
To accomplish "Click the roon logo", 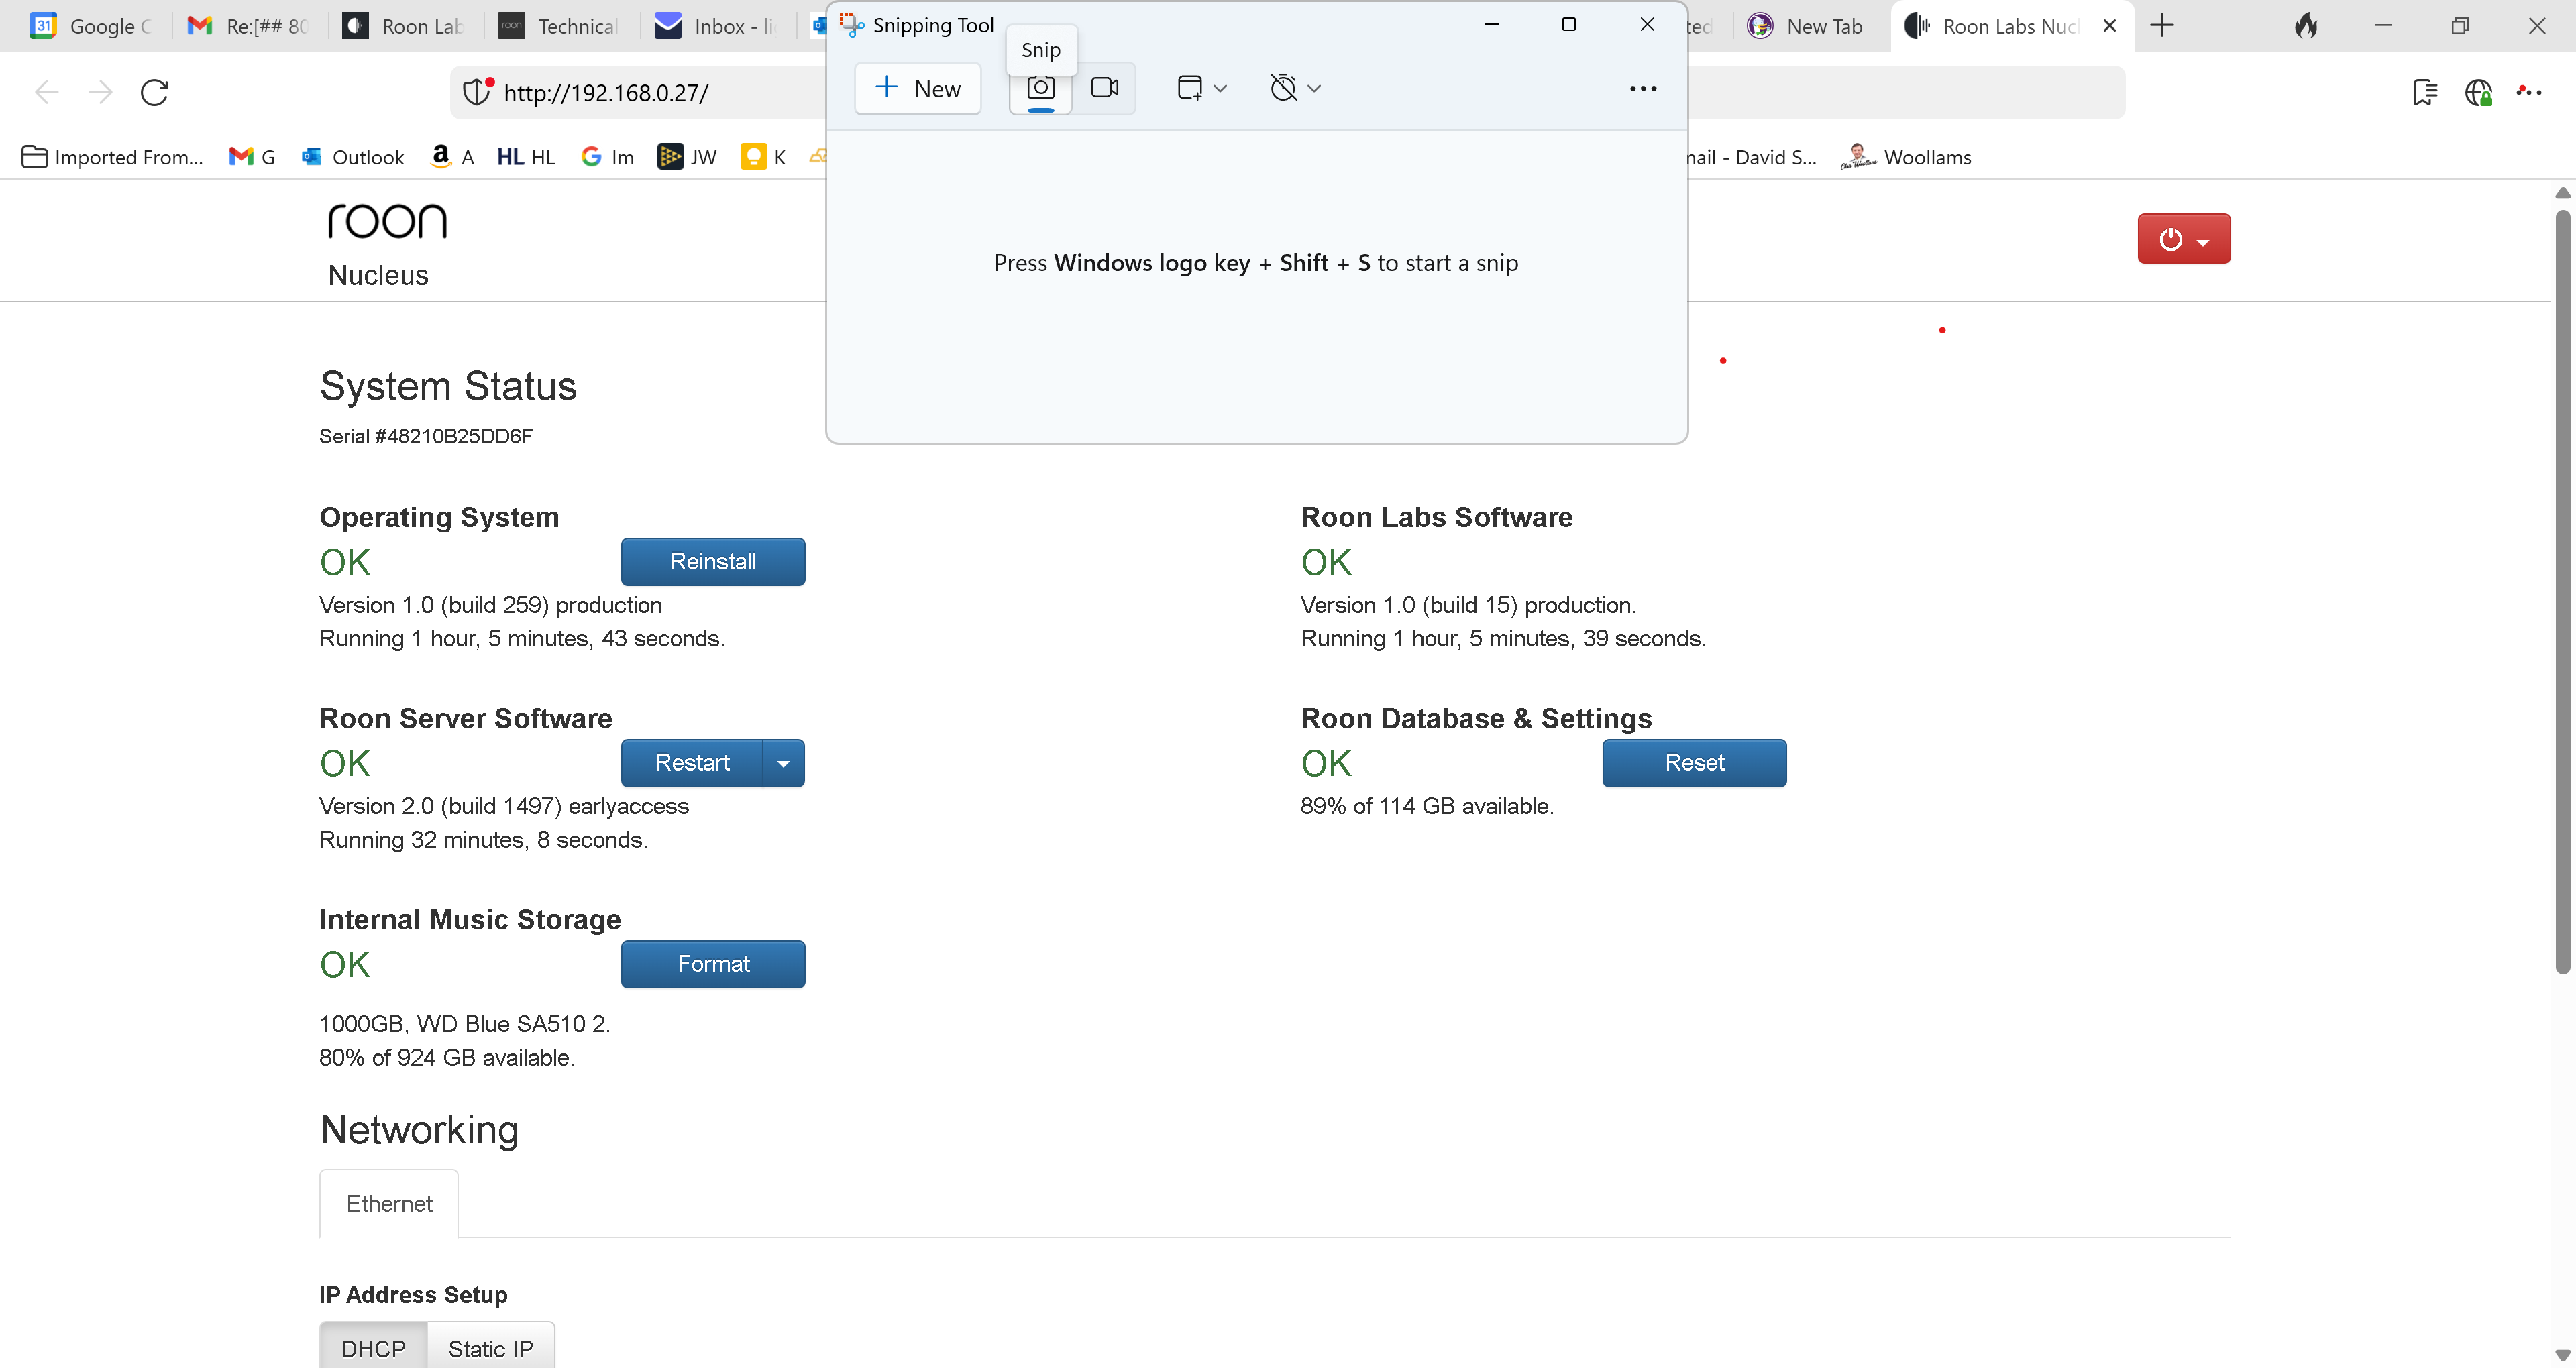I will 387,221.
